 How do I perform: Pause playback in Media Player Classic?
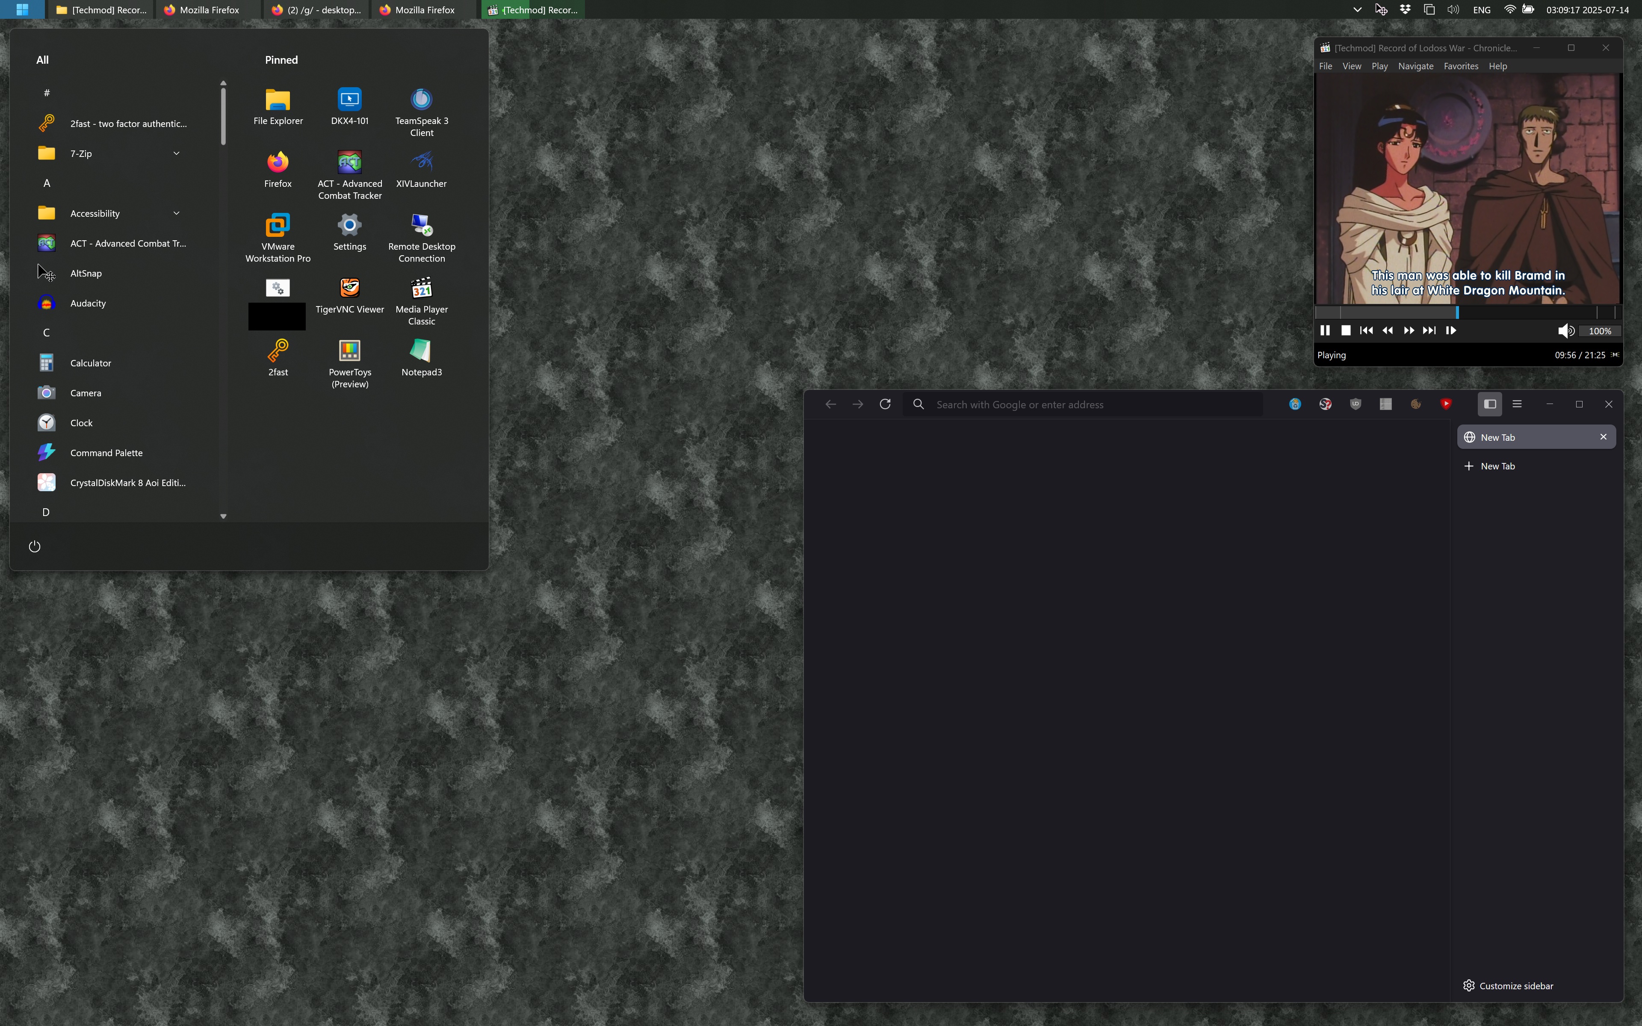pos(1324,330)
